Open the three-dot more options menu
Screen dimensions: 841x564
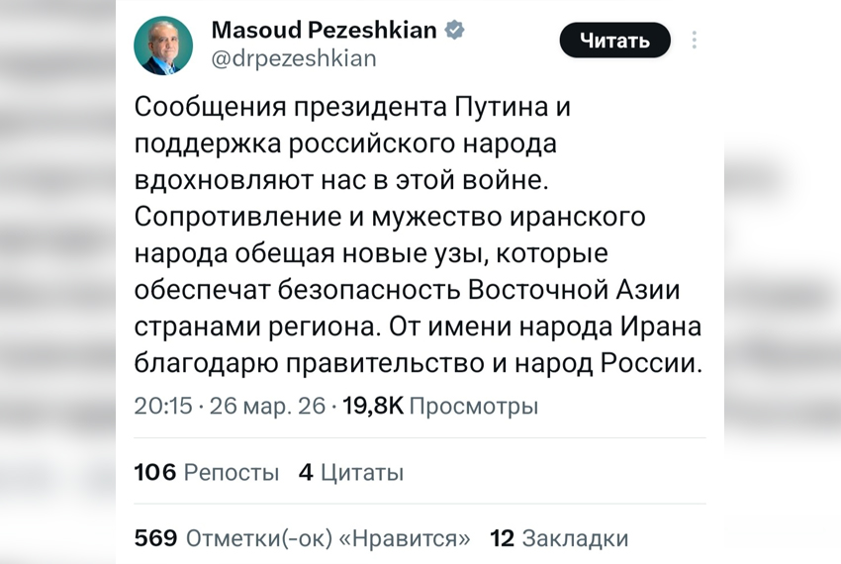click(695, 41)
